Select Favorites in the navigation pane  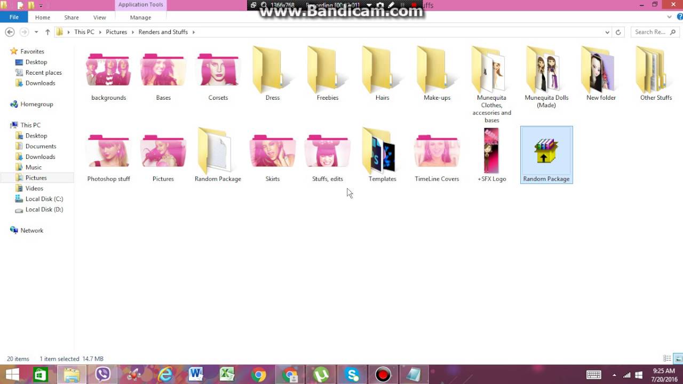[32, 52]
